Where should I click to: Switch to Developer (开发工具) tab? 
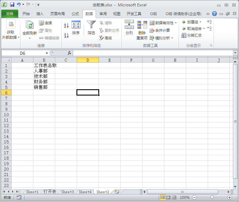click(134, 14)
